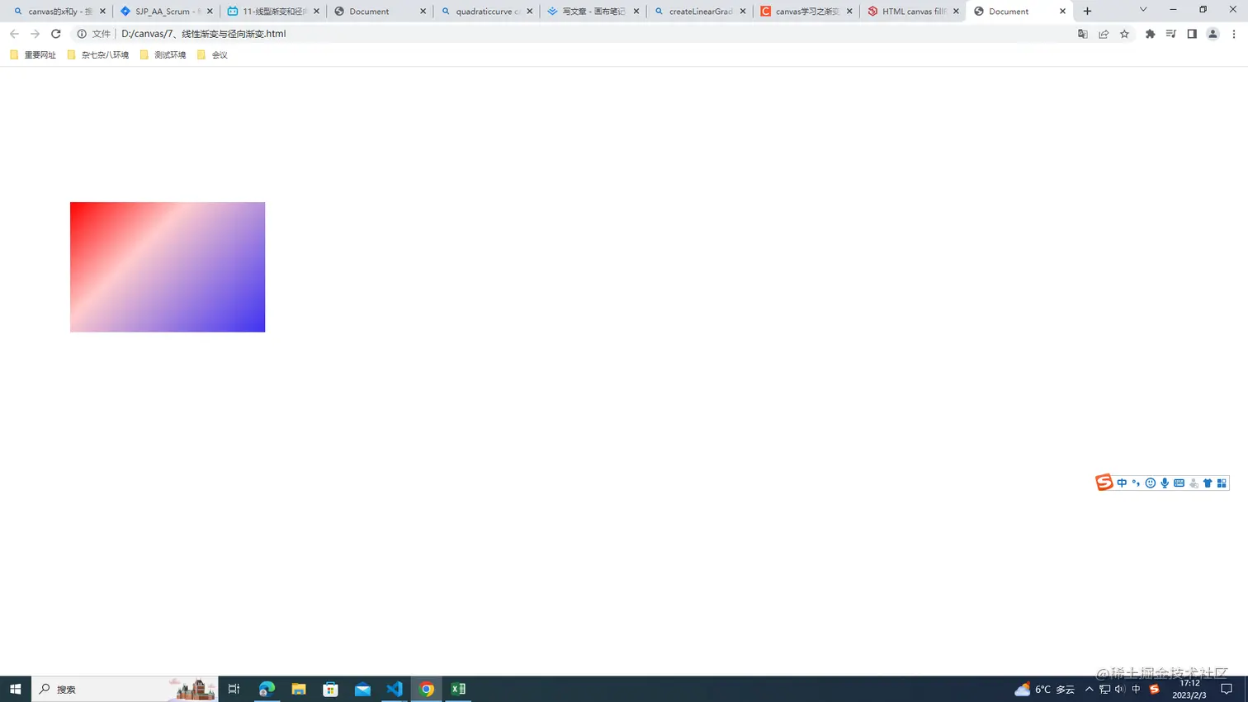The width and height of the screenshot is (1248, 702).
Task: Open notification center icon
Action: (1227, 689)
